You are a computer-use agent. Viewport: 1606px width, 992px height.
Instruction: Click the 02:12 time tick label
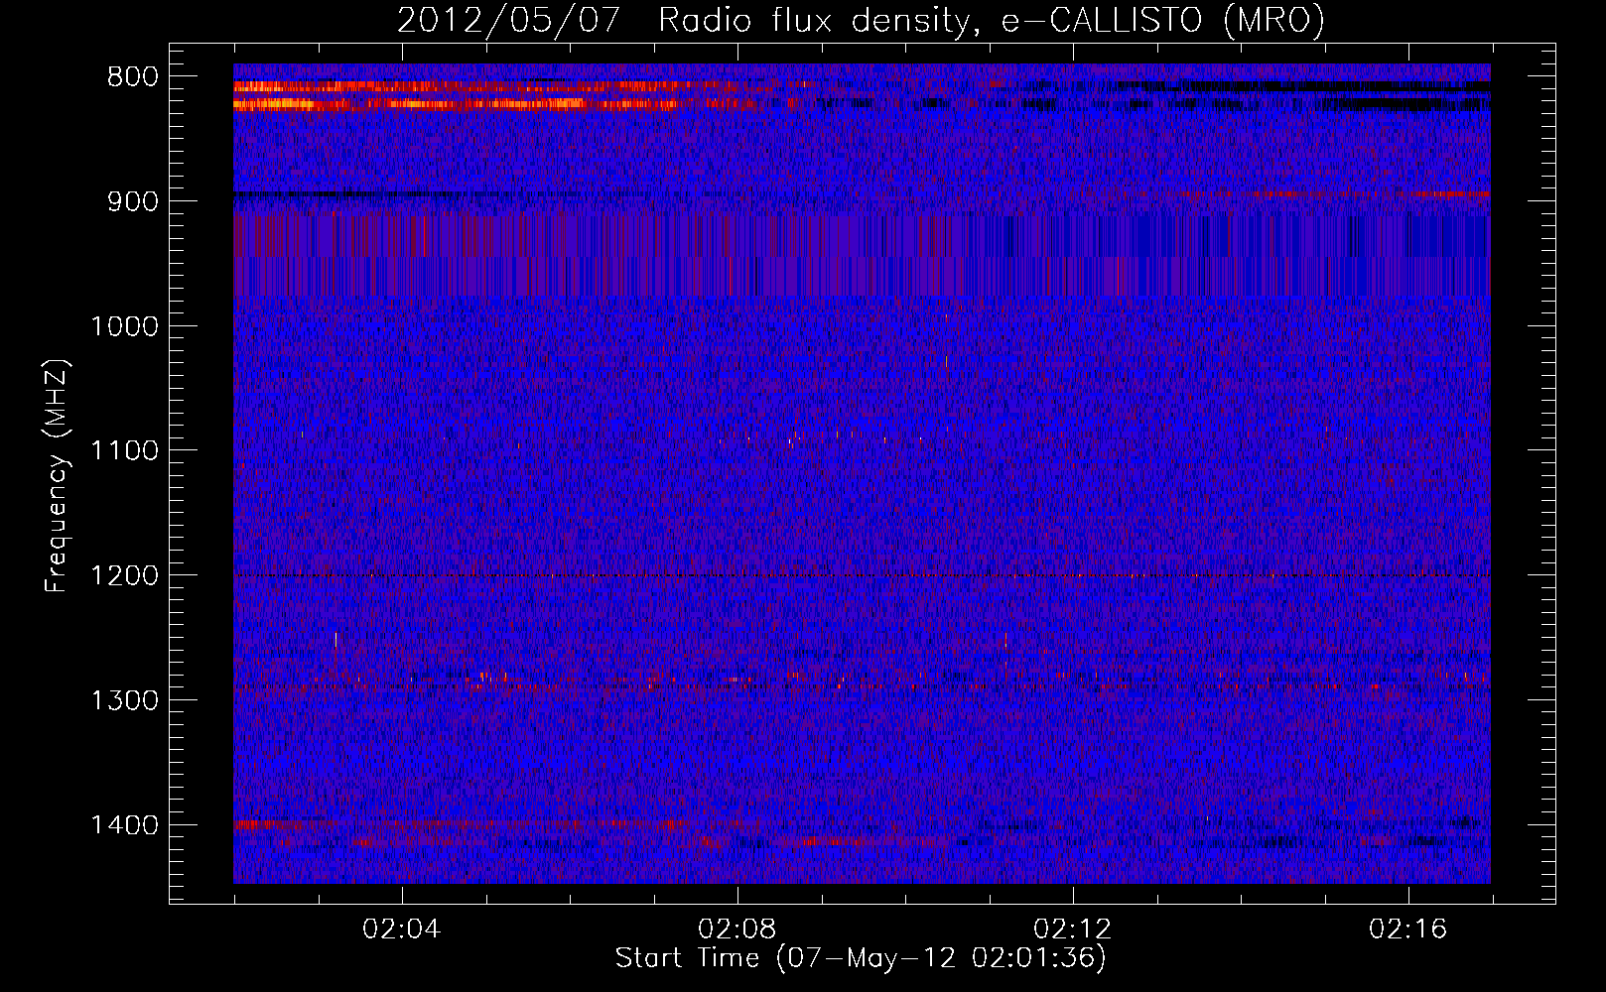click(x=1073, y=930)
